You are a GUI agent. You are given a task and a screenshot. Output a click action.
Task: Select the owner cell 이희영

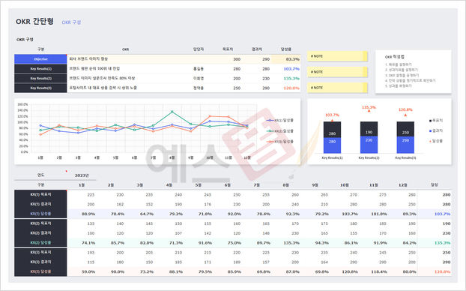coord(199,79)
